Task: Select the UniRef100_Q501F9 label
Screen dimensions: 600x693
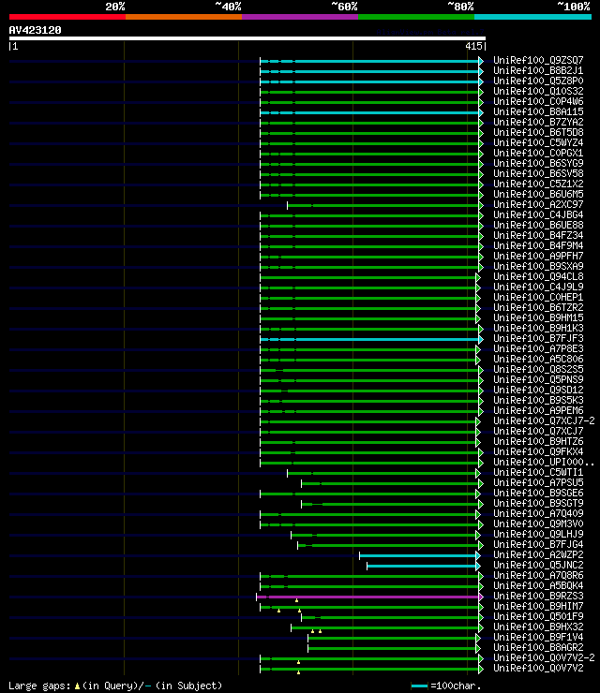Action: tap(538, 616)
